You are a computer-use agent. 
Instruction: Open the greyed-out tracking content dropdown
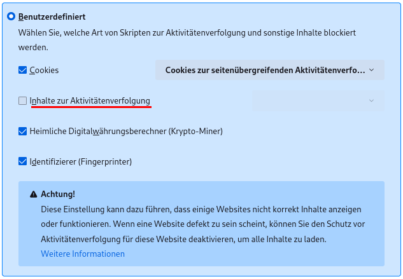point(318,100)
